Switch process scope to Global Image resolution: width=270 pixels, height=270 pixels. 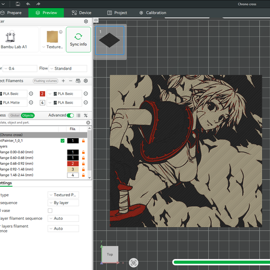click(x=15, y=116)
